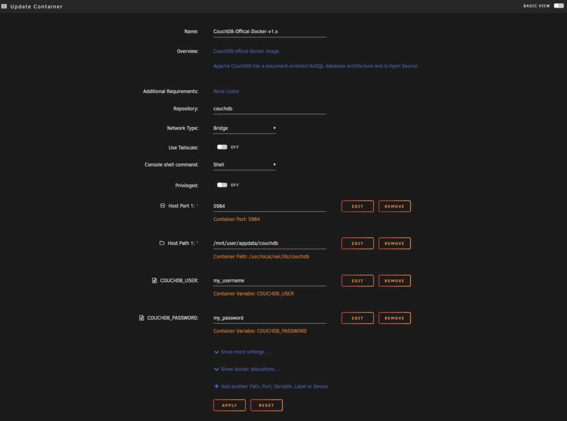Open the Console shell command dropdown
This screenshot has height=421, width=567.
[x=244, y=165]
